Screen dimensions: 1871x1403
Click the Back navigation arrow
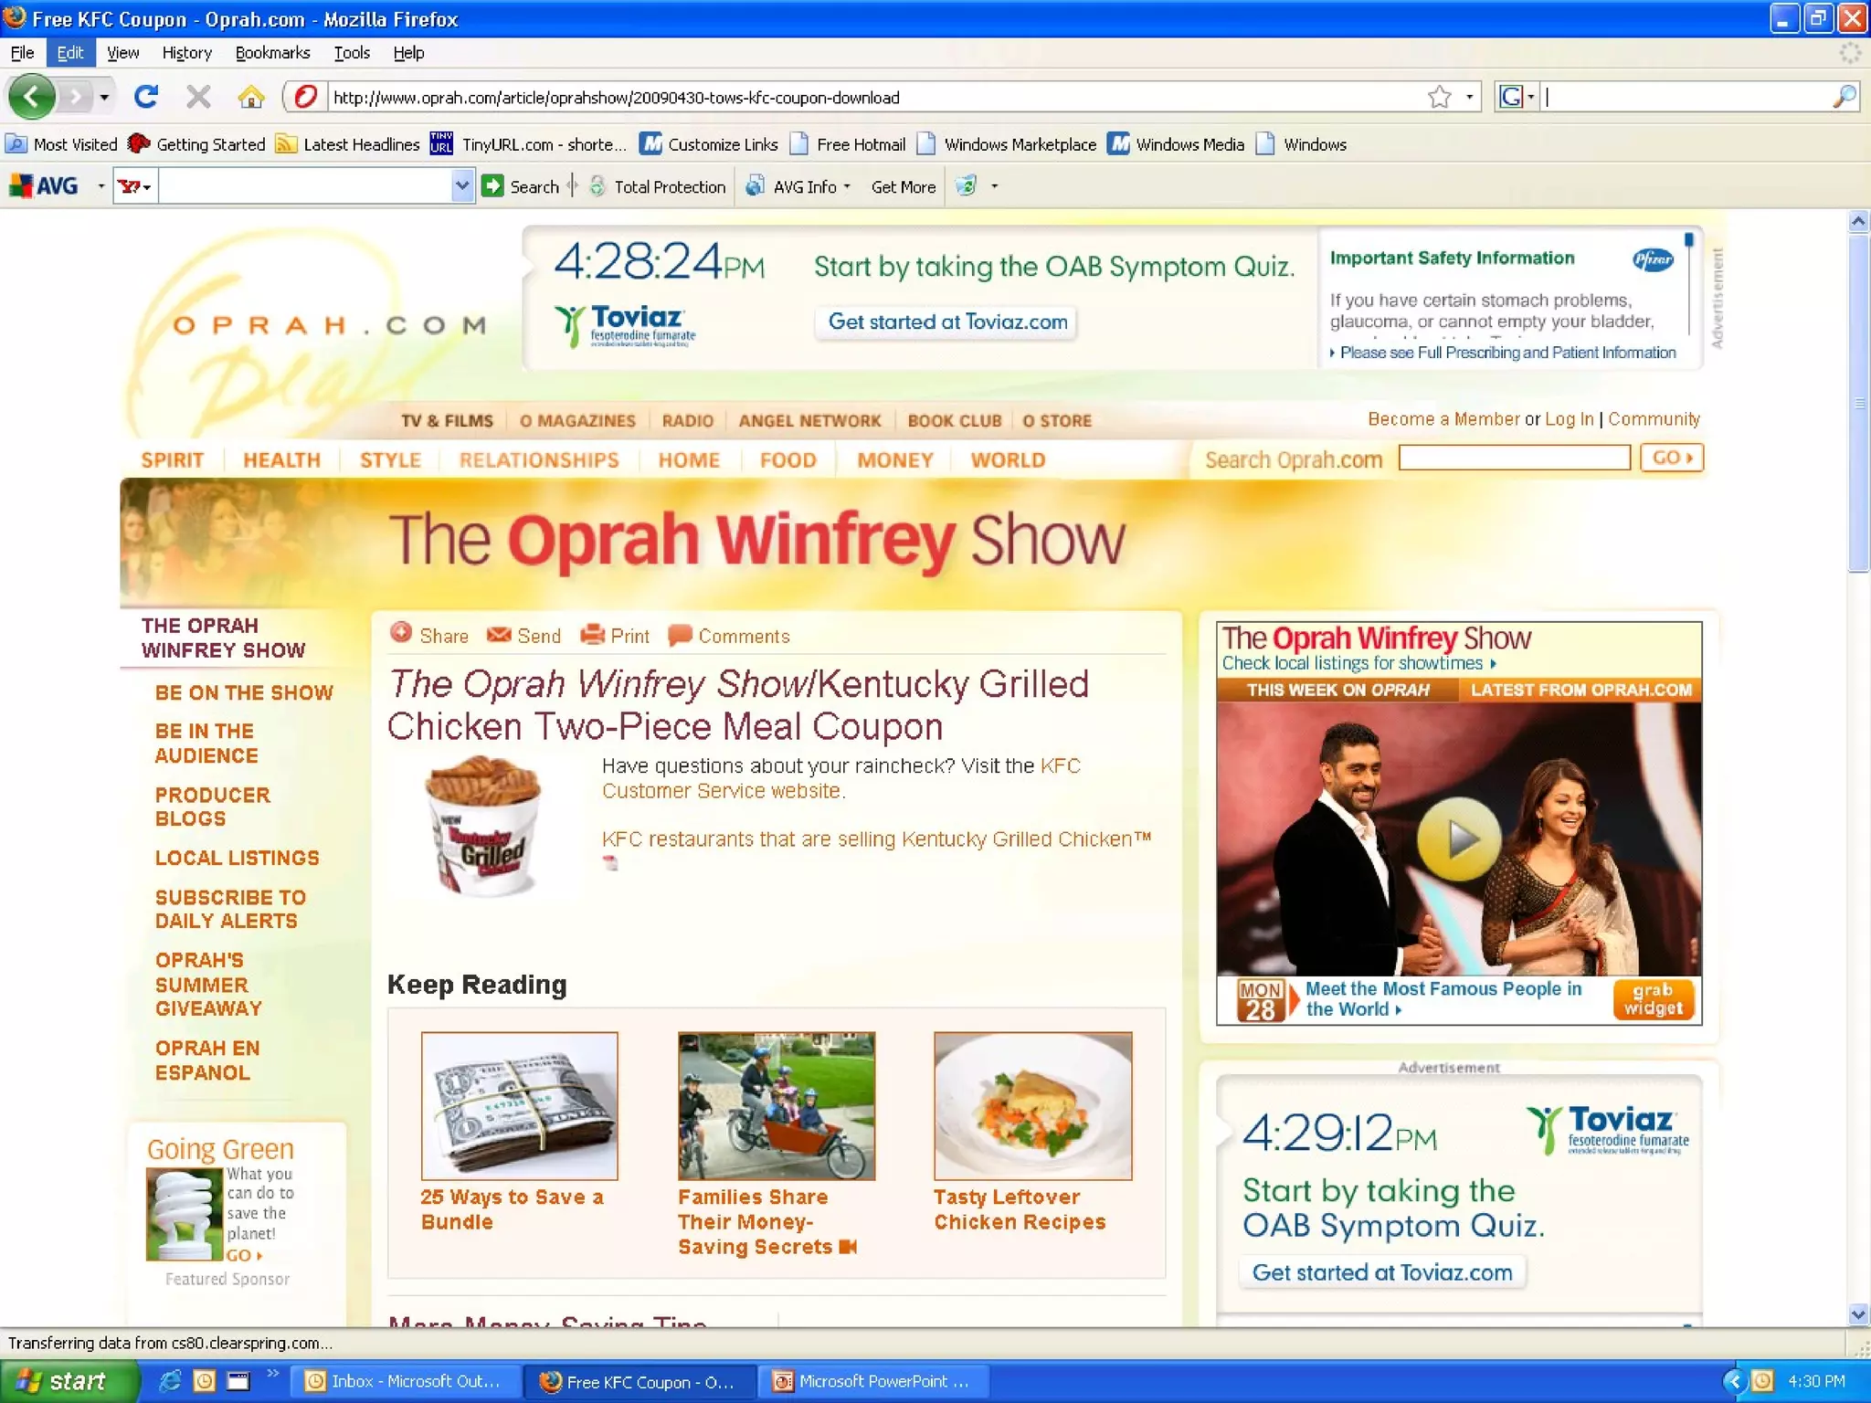[33, 96]
